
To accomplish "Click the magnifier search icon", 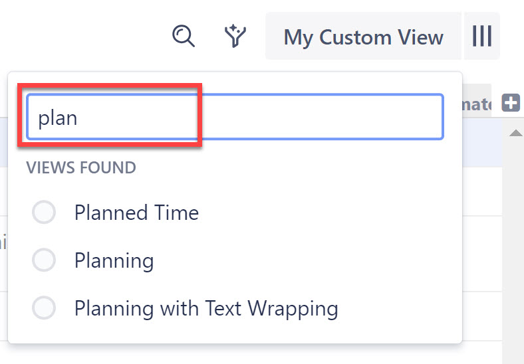I will click(x=183, y=36).
